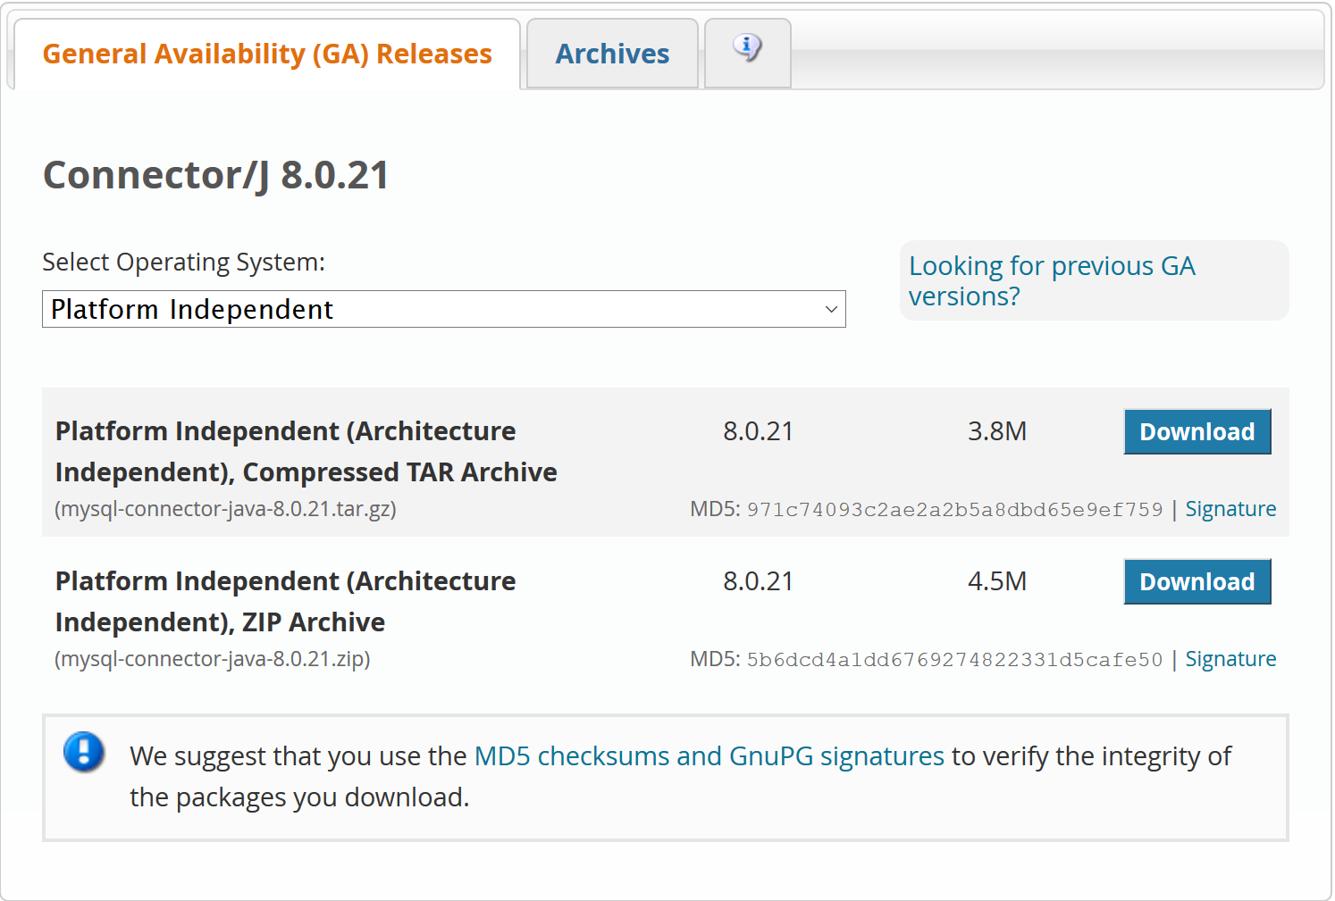This screenshot has height=901, width=1335.
Task: Click version 8.0.21 in TAR row
Action: [758, 431]
